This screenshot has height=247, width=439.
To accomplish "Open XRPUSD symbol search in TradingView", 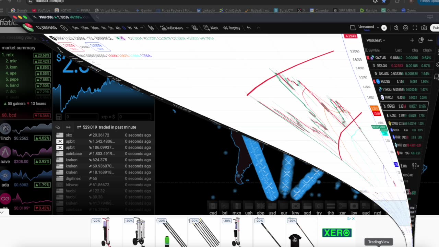I will point(47,28).
